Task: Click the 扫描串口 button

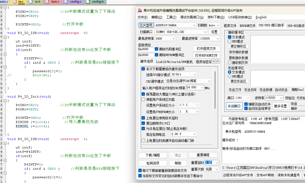Action: pyautogui.click(x=146, y=32)
